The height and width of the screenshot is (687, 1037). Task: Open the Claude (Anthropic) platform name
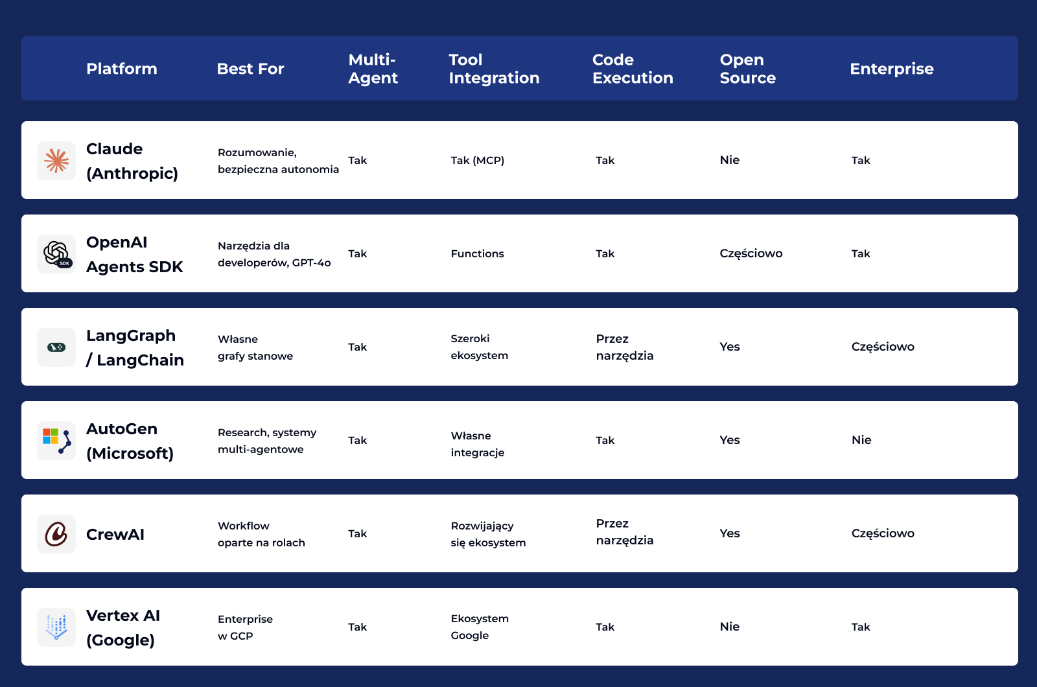(x=132, y=161)
